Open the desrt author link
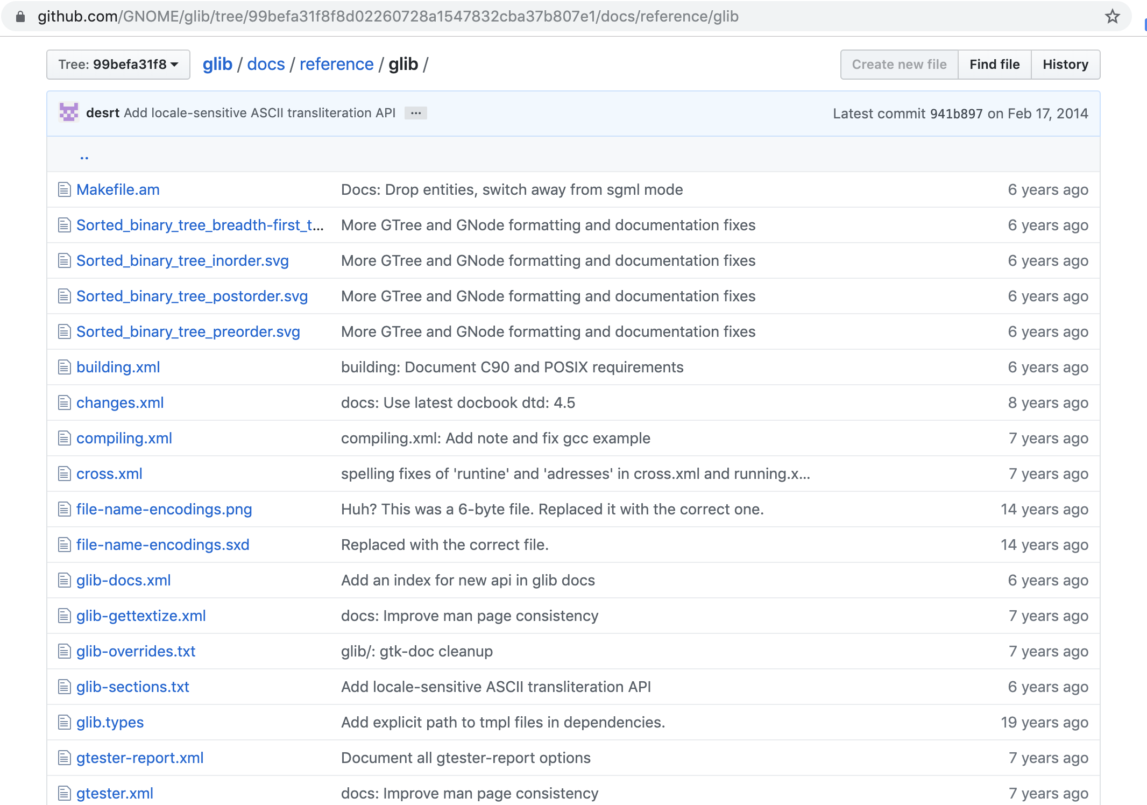This screenshot has width=1147, height=805. [x=102, y=113]
